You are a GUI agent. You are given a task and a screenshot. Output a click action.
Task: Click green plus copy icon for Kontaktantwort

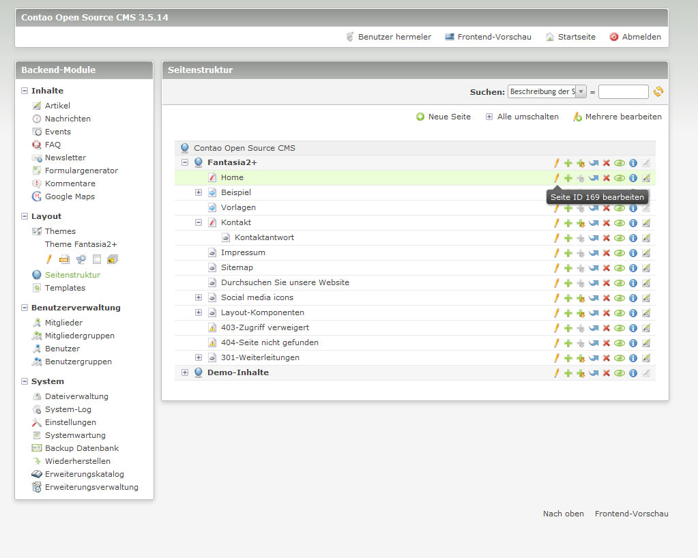568,238
